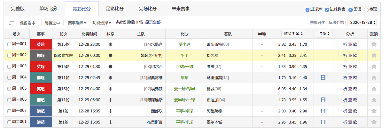This screenshot has width=389, height=128.
Task: Click the 保留选中 button
Action: click(28, 23)
